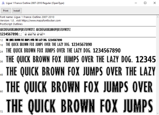Click the PostScript Outlines text
Viewport: 159px width, 115px height.
pyautogui.click(x=11, y=24)
